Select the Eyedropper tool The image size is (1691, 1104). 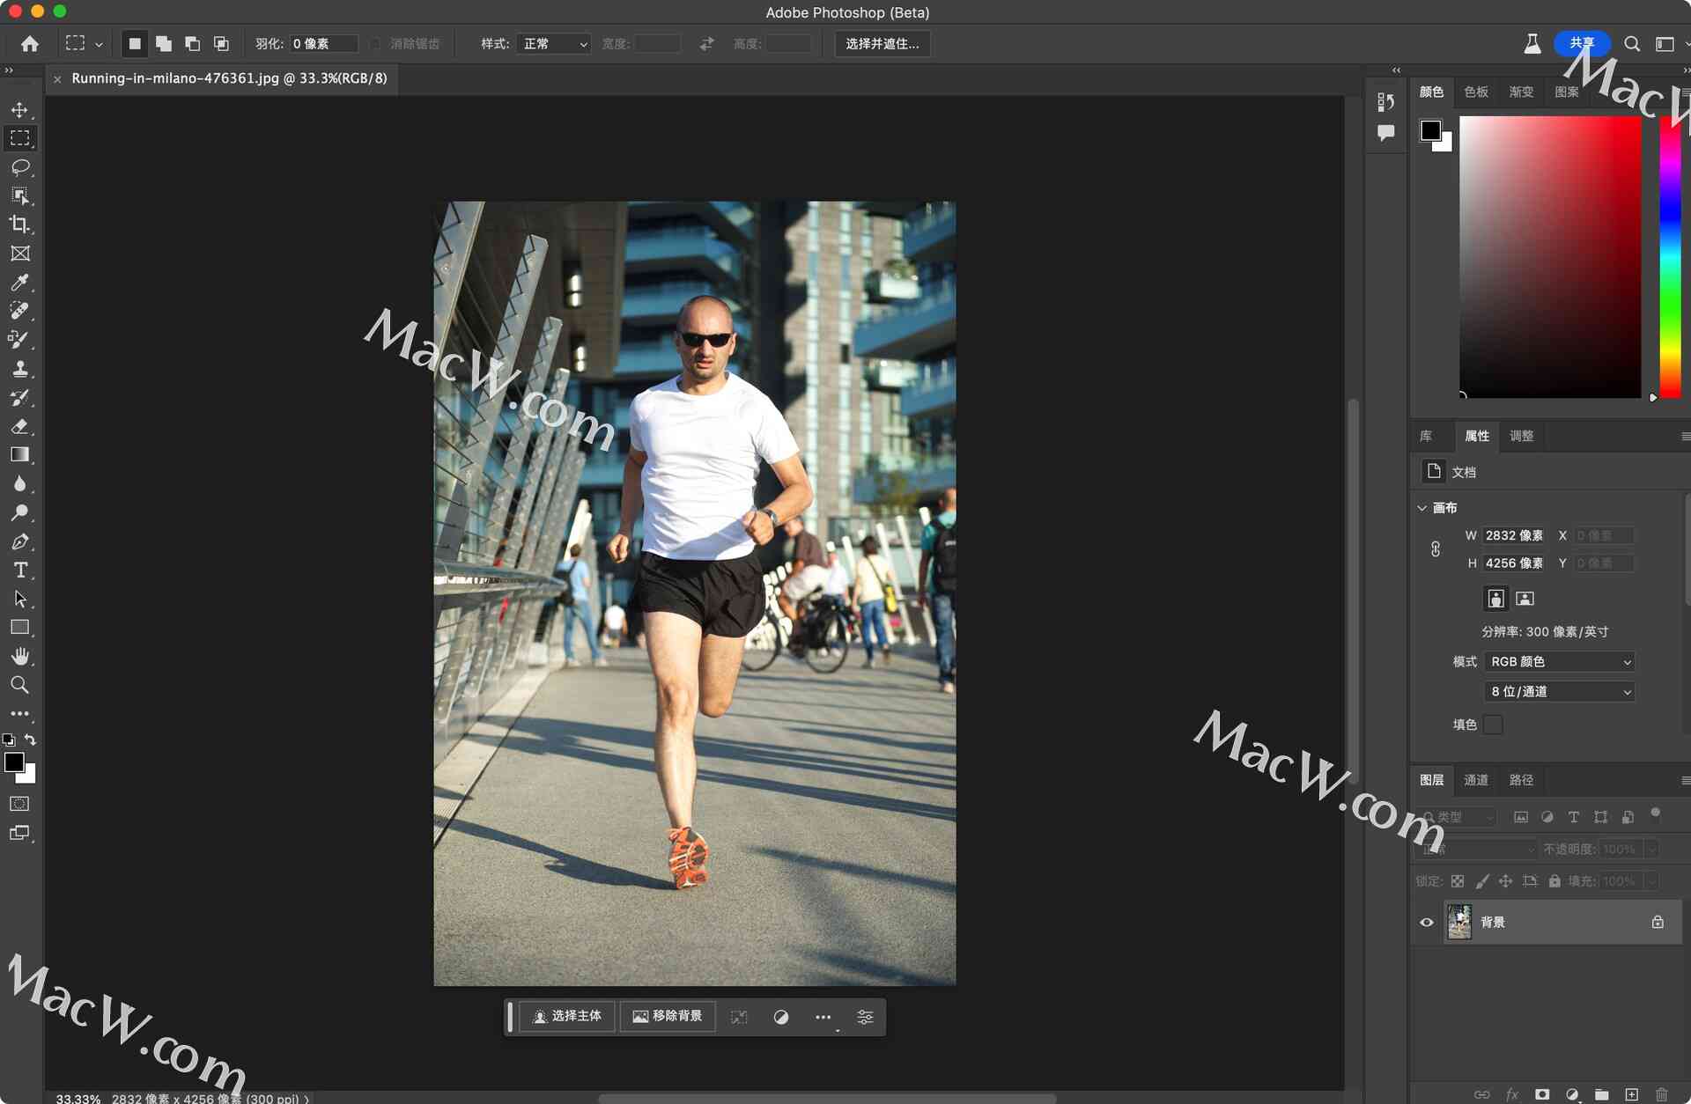tap(19, 282)
